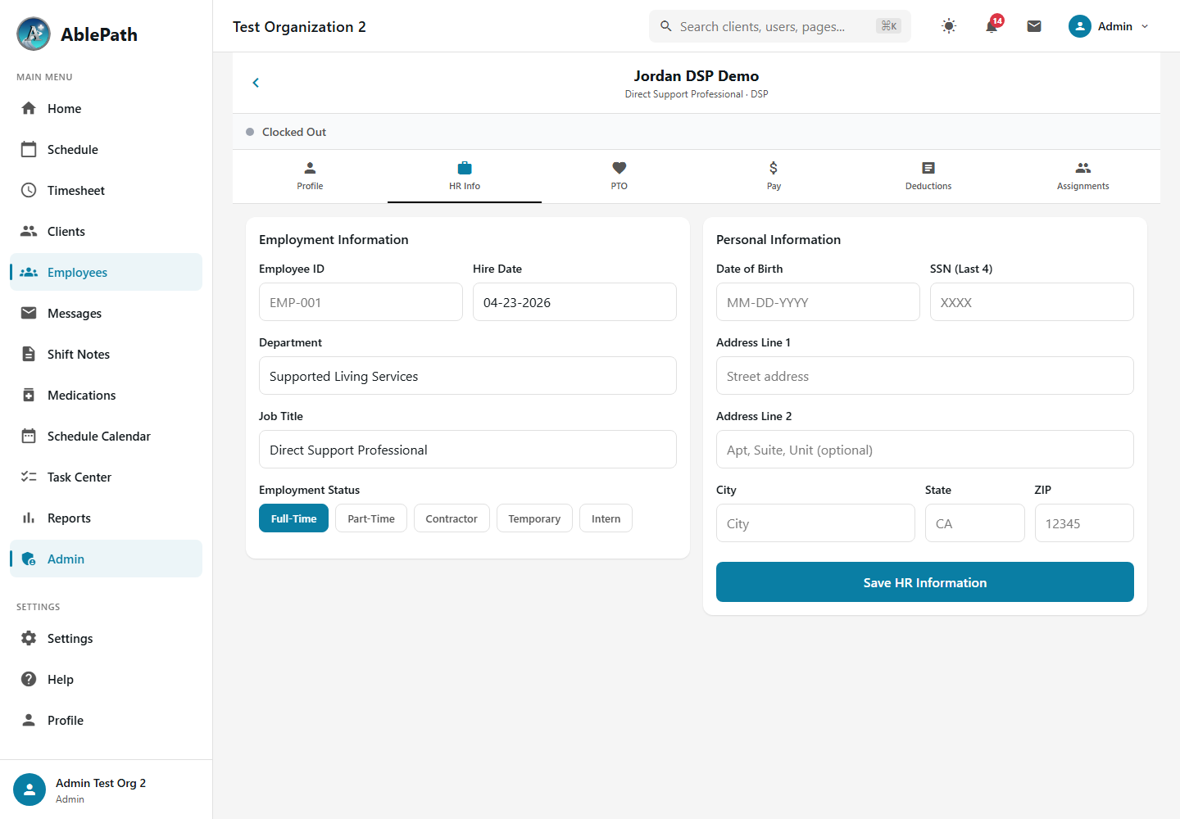Image resolution: width=1180 pixels, height=819 pixels.
Task: Open the Date of Birth field
Action: [x=818, y=302]
